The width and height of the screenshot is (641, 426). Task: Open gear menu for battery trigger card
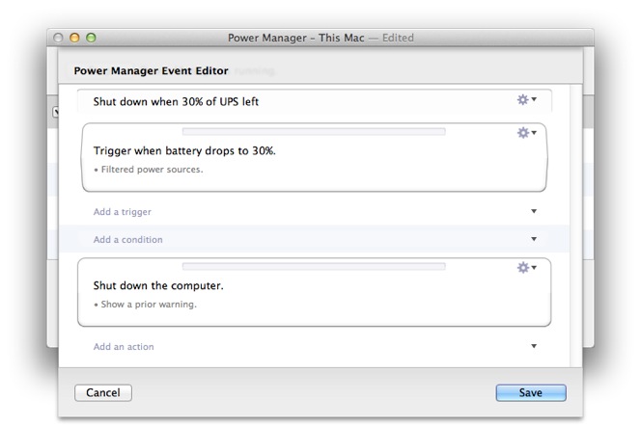click(526, 133)
